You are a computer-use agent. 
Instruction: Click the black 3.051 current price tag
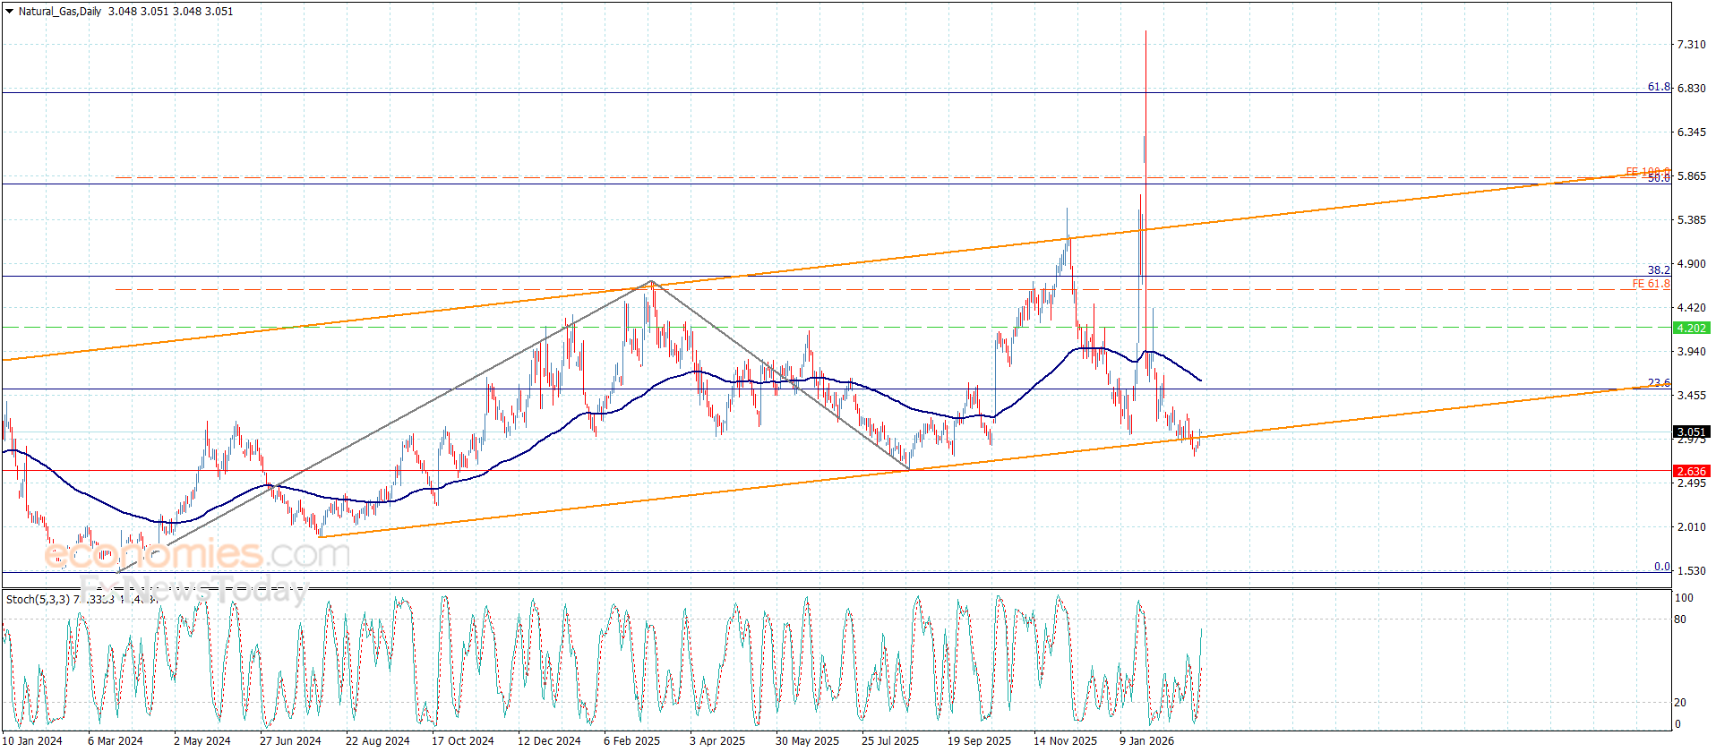click(1691, 432)
